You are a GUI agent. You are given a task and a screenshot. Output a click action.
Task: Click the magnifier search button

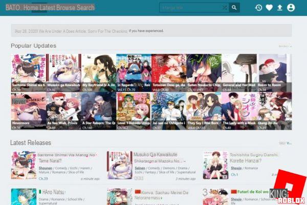(234, 8)
